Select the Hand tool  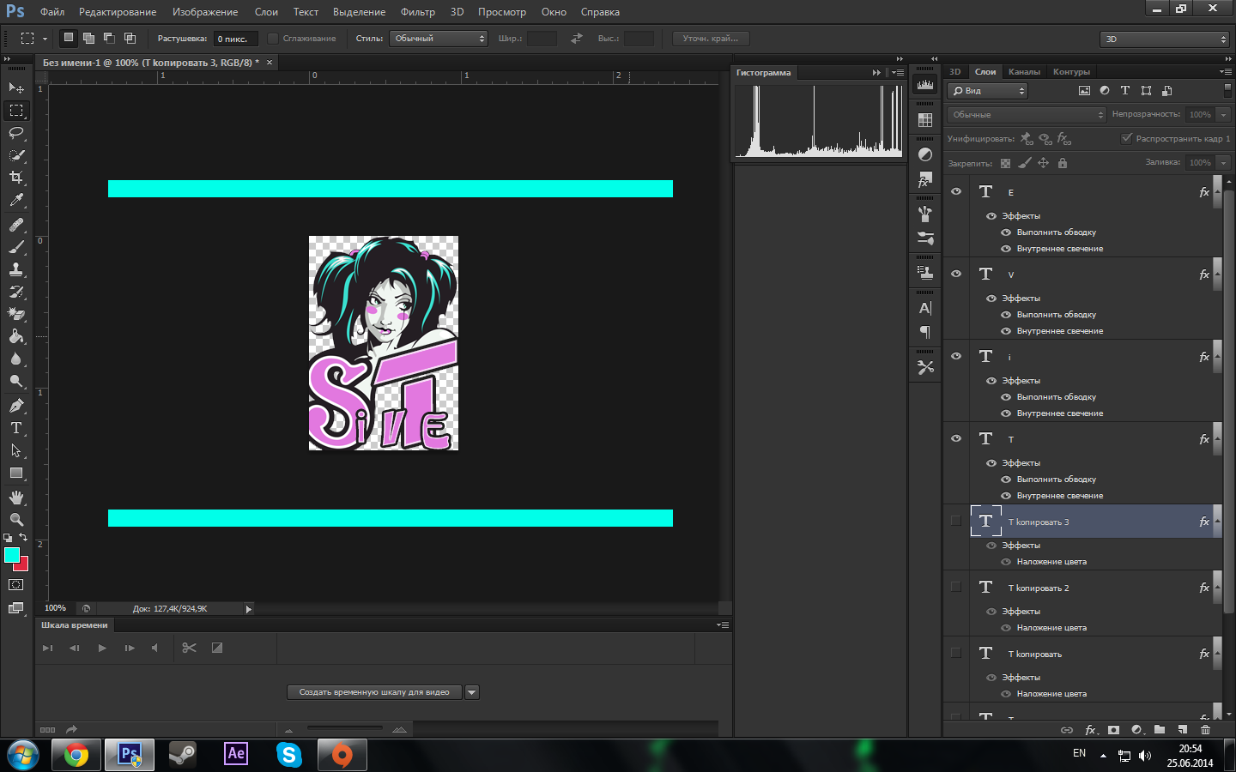tap(16, 497)
